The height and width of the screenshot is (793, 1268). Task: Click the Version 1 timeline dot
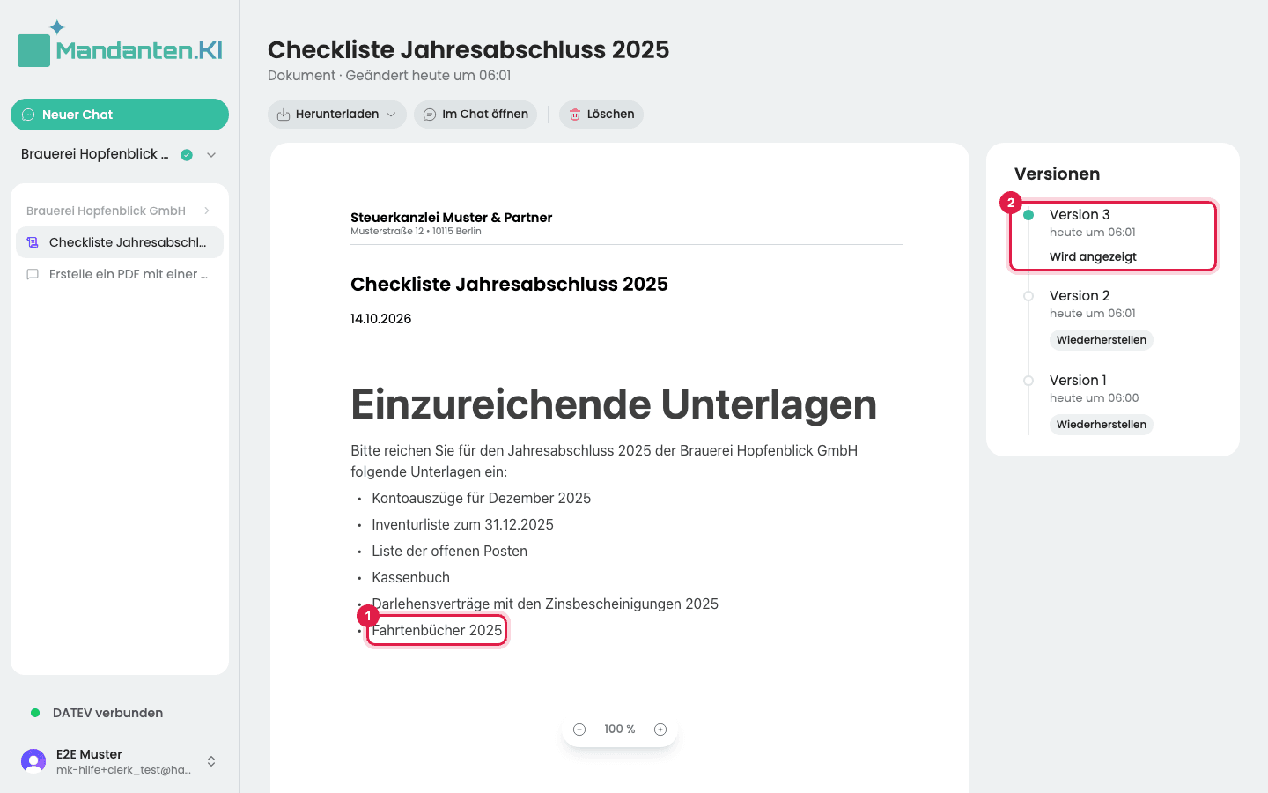point(1028,381)
